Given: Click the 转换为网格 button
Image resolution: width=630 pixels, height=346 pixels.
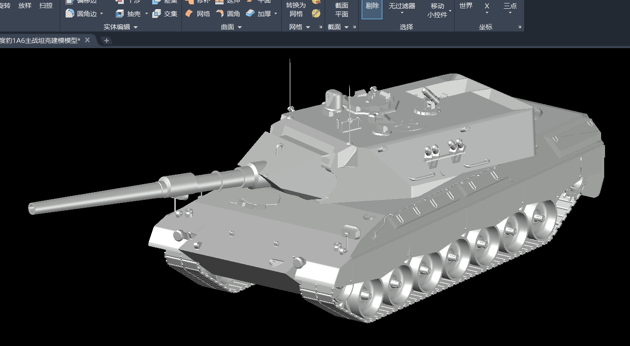Looking at the screenshot, I should (296, 9).
